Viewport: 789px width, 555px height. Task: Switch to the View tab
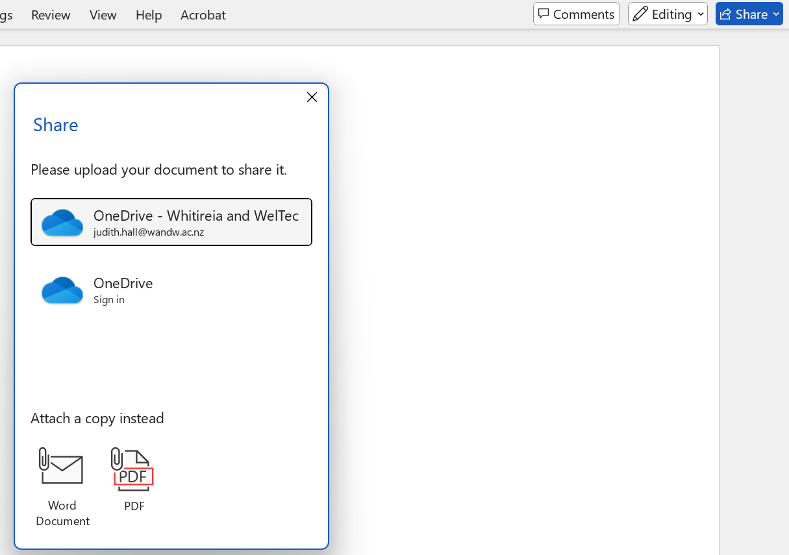(103, 15)
